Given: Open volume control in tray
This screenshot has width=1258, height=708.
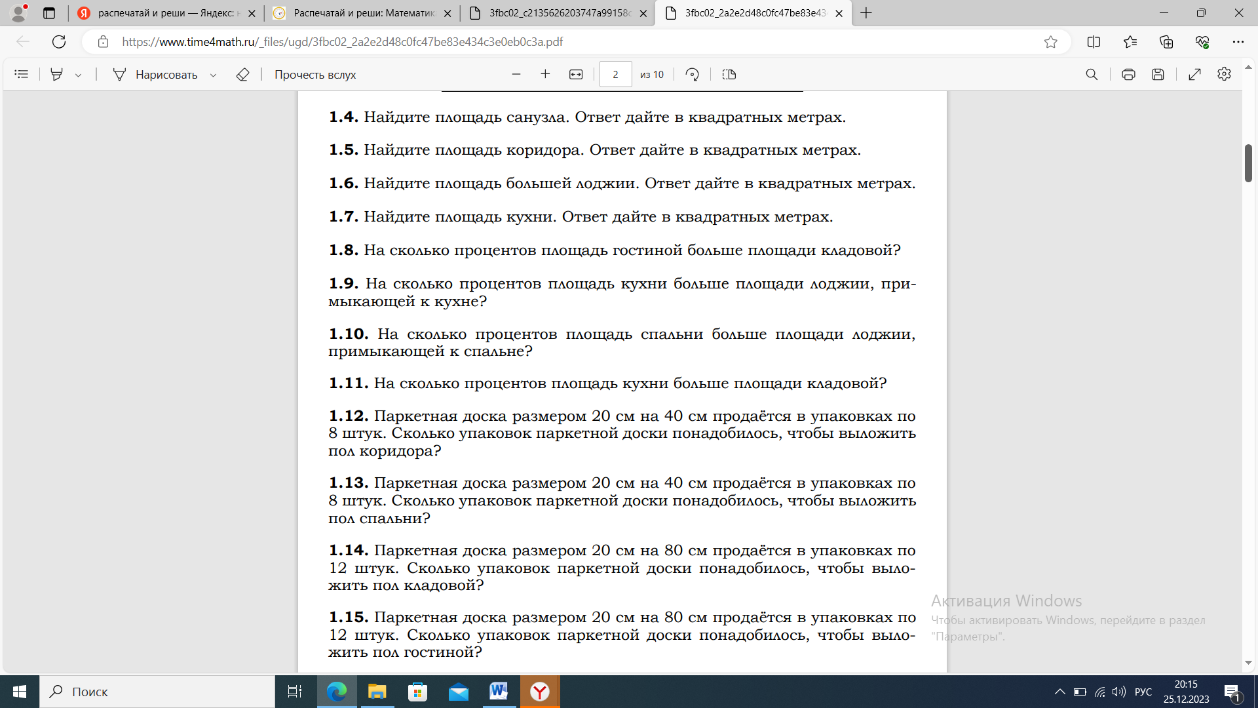Looking at the screenshot, I should pos(1119,692).
